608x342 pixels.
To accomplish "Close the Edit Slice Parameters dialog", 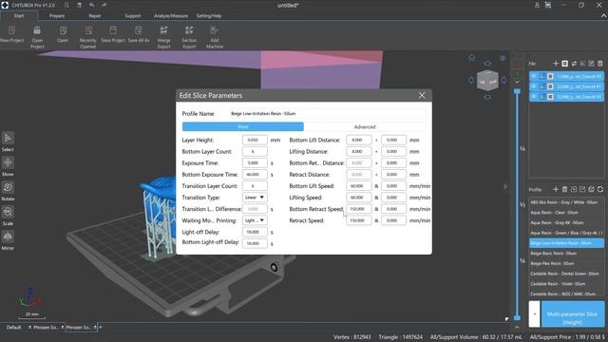I will pyautogui.click(x=422, y=95).
